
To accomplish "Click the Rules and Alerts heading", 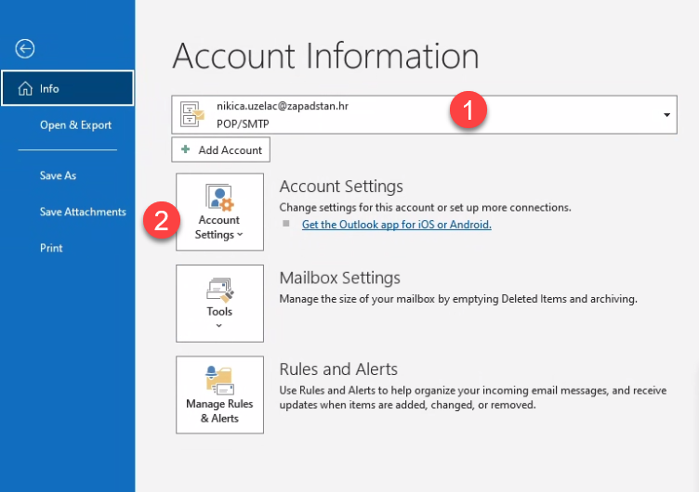I will click(338, 369).
